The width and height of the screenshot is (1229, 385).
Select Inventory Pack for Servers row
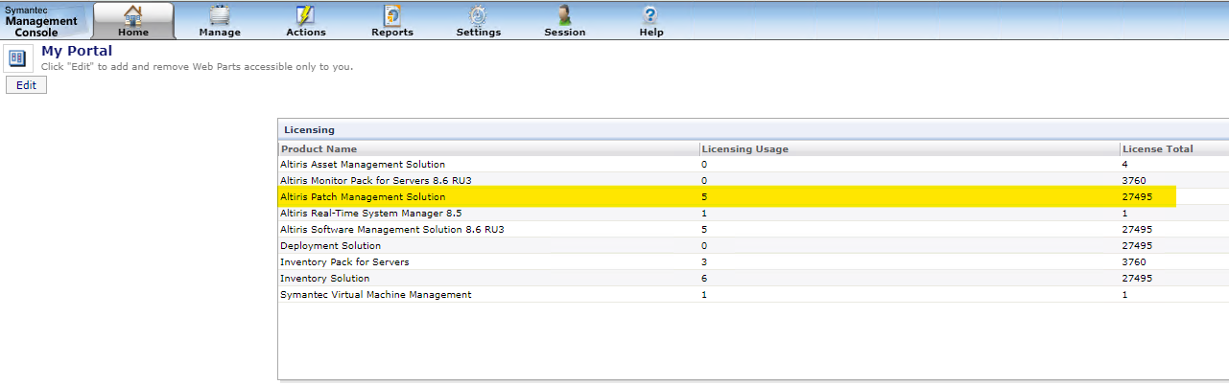pos(753,261)
